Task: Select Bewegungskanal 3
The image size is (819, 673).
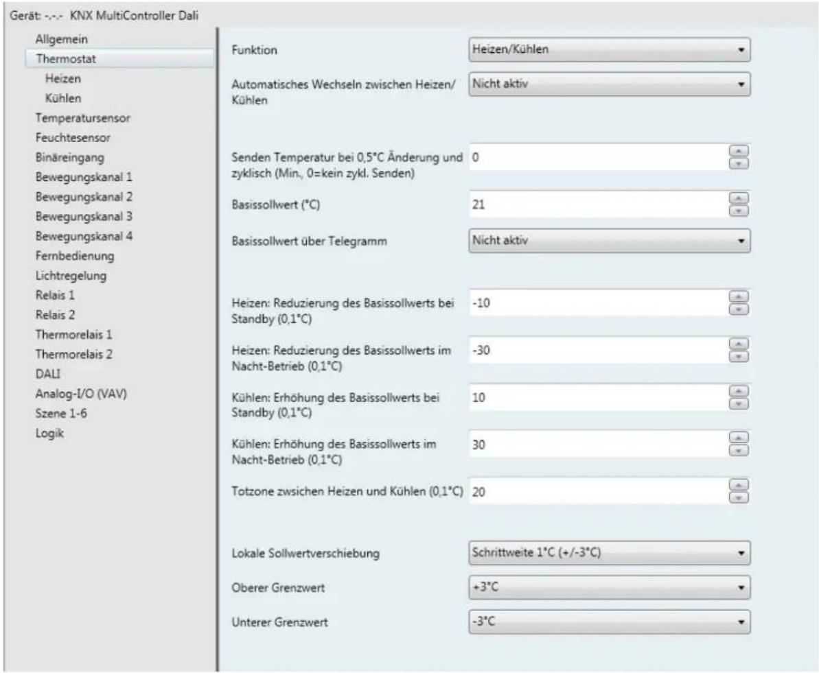Action: click(84, 216)
